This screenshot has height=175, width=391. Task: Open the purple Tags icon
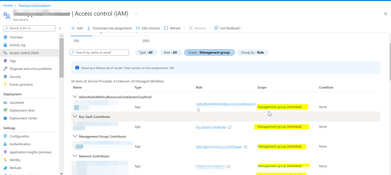pos(5,61)
